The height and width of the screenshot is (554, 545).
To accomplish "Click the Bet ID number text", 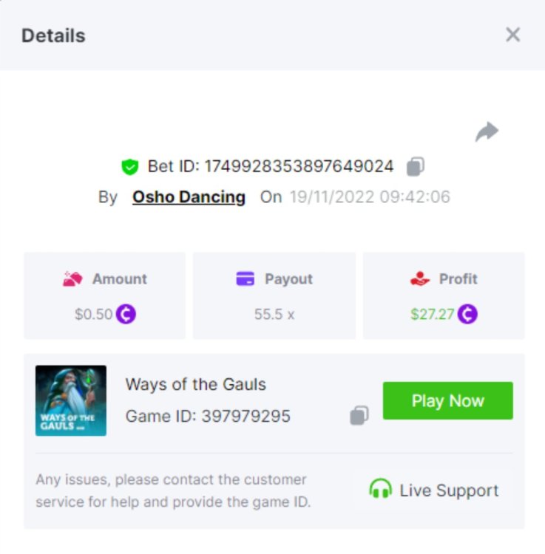I will coord(299,166).
